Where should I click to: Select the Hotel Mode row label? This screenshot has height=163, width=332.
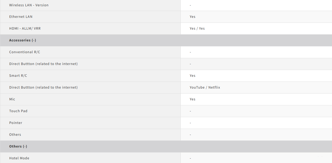point(19,158)
